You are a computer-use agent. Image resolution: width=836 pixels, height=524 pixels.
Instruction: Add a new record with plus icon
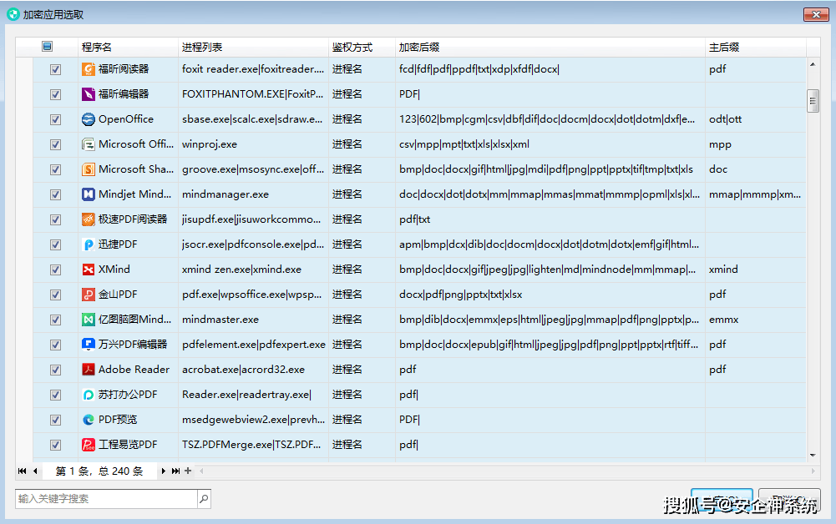pos(188,471)
